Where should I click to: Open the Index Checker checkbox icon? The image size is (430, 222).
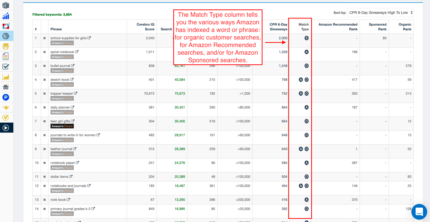pyautogui.click(x=6, y=67)
